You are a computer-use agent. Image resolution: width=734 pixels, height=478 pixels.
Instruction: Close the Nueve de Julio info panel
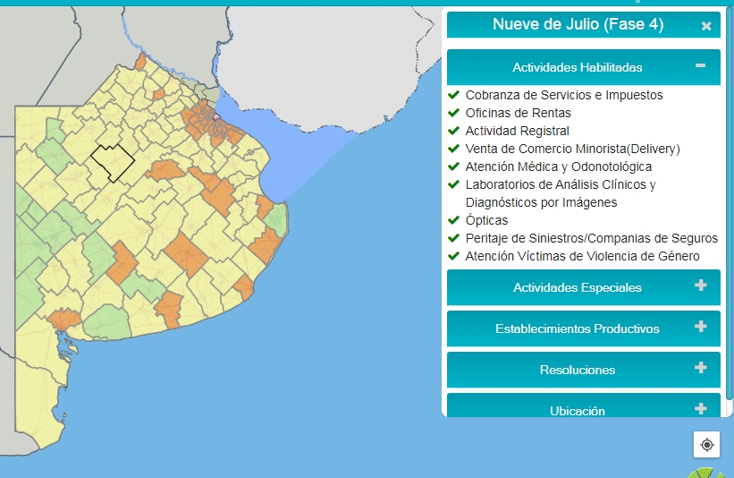coord(706,26)
